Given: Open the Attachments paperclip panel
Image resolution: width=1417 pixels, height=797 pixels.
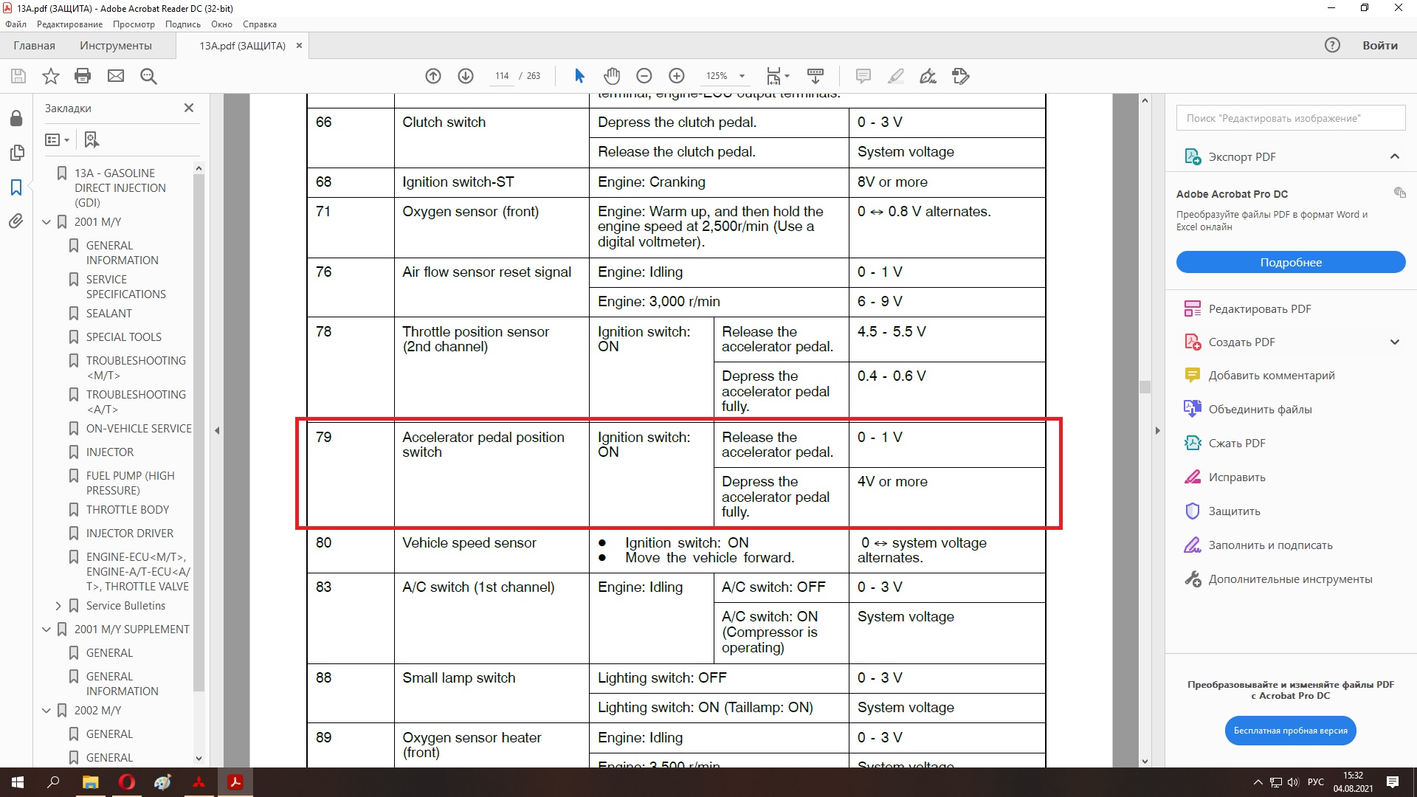Looking at the screenshot, I should 16,221.
